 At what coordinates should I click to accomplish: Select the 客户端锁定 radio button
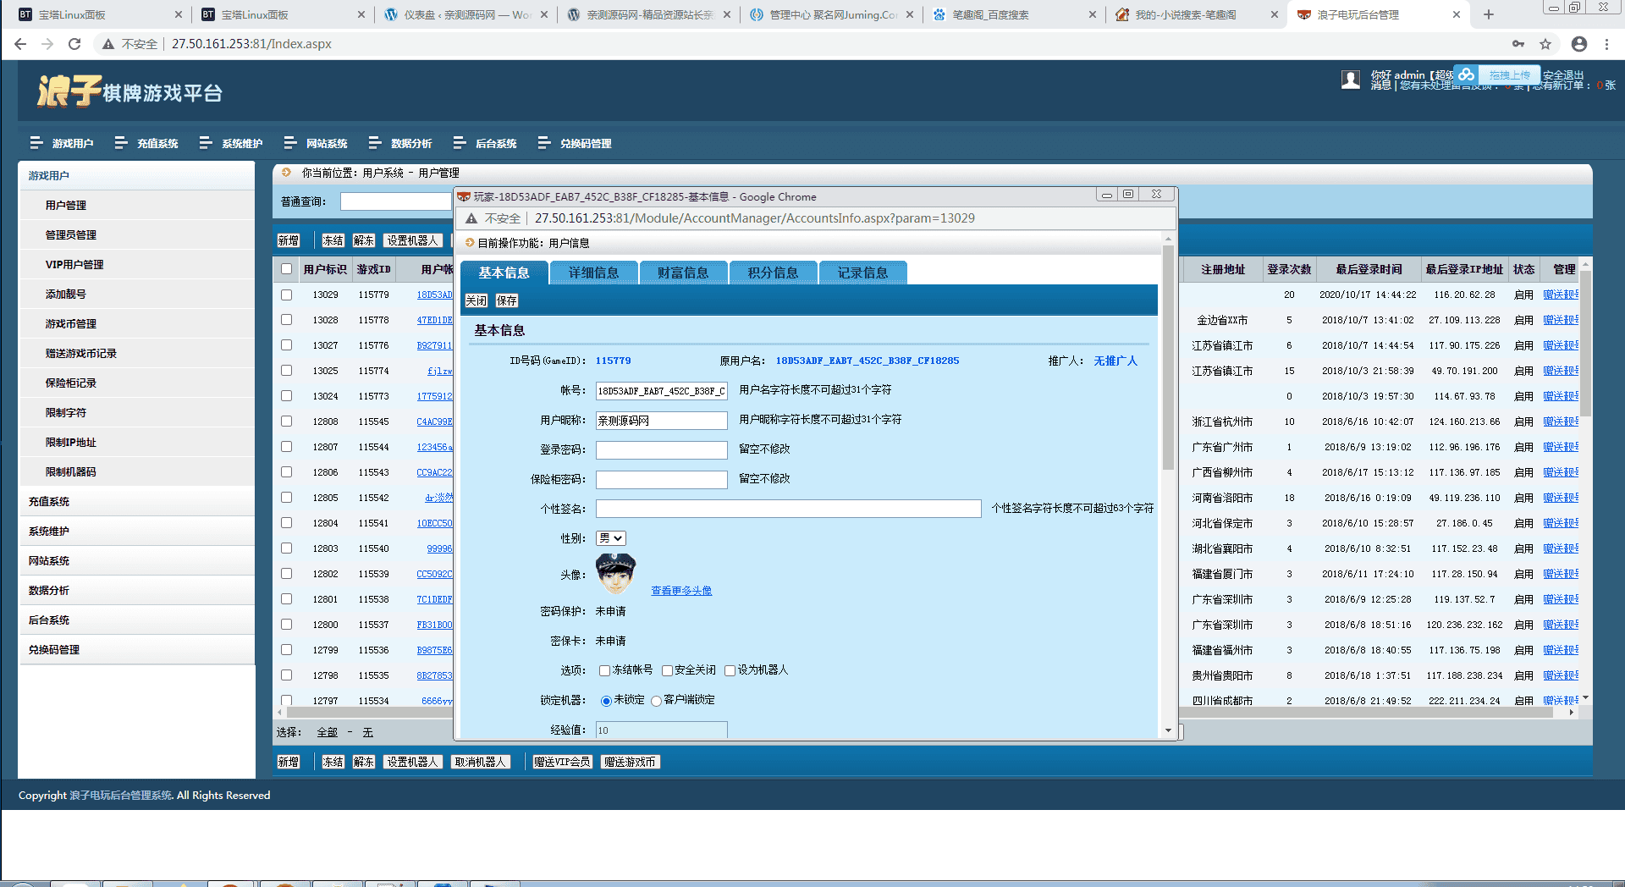(x=656, y=701)
